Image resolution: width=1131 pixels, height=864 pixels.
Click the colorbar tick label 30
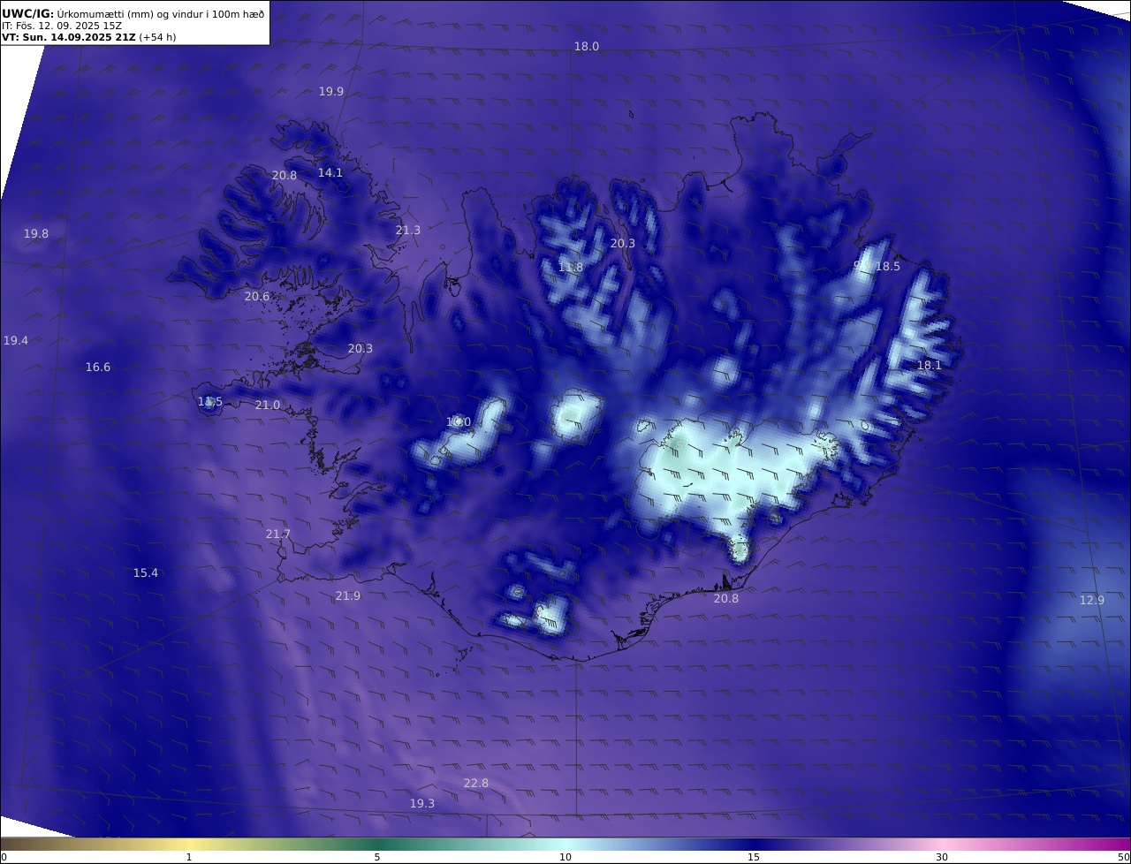(942, 857)
